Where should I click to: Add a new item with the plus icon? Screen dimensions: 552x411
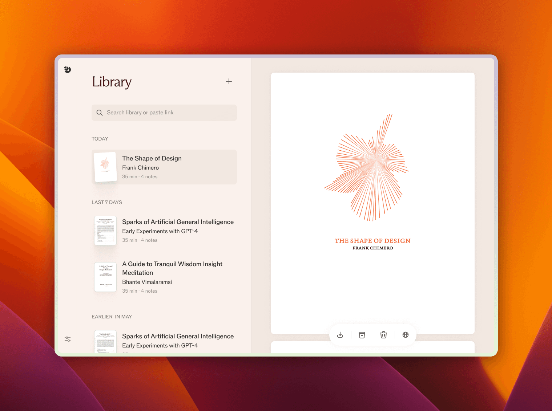(x=229, y=81)
